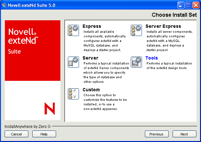Image resolution: width=201 pixels, height=142 pixels.
Task: Go back with the Previous button
Action: point(157,134)
